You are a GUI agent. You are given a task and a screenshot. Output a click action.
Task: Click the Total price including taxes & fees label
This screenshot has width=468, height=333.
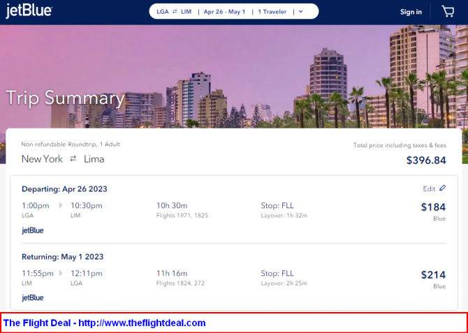pyautogui.click(x=400, y=145)
